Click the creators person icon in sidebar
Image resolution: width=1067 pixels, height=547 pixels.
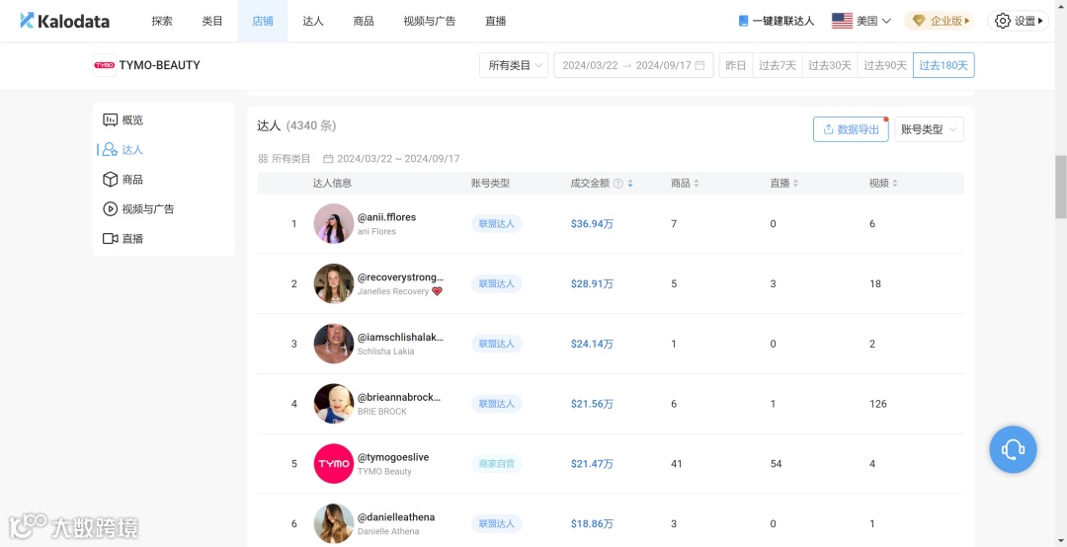111,150
